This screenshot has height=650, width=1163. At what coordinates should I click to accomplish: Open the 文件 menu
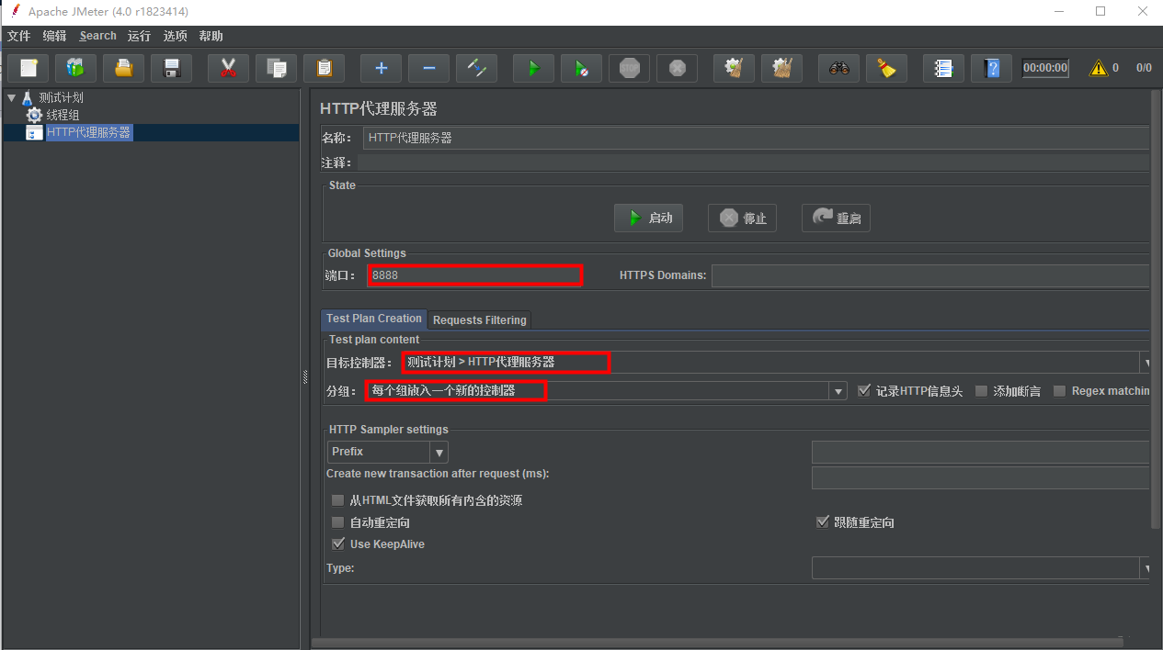coord(19,36)
